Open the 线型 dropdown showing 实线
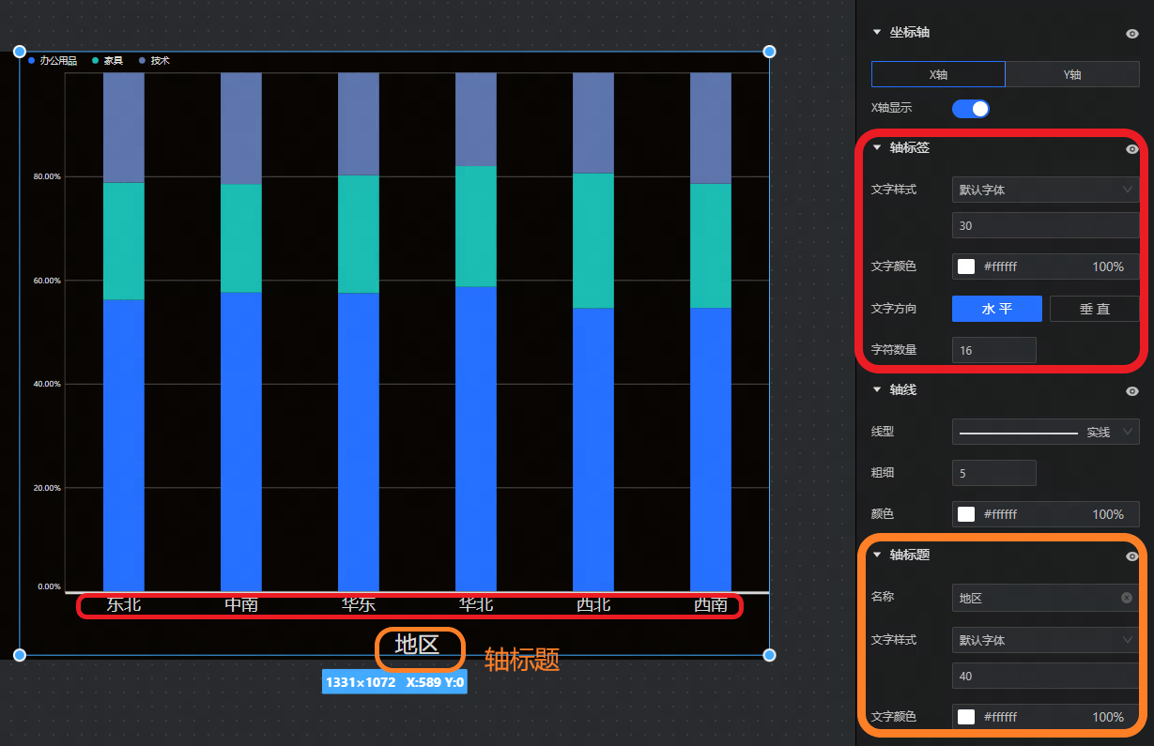Screen dimensions: 1154x746 1045,432
